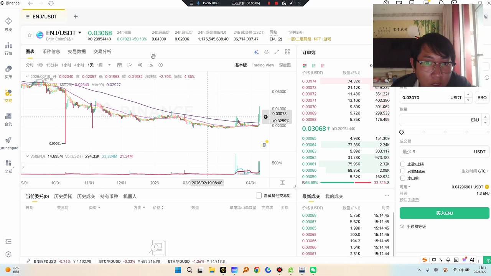Select the 4小时 chart interval

[79, 65]
